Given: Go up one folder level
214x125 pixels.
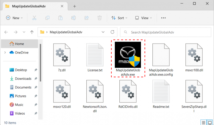Looking at the screenshot, I should pyautogui.click(x=32, y=32).
